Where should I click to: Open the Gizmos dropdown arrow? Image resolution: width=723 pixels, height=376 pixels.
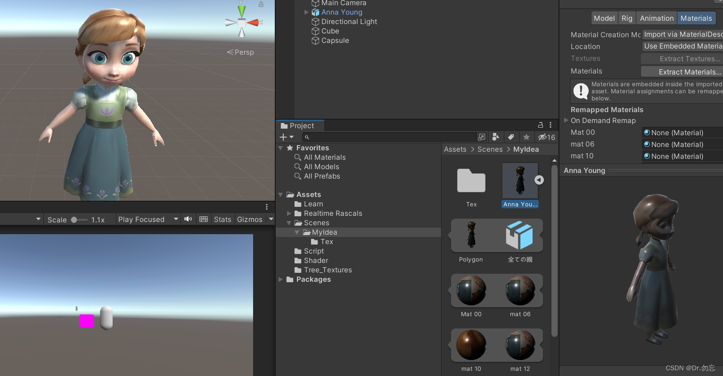(x=271, y=219)
